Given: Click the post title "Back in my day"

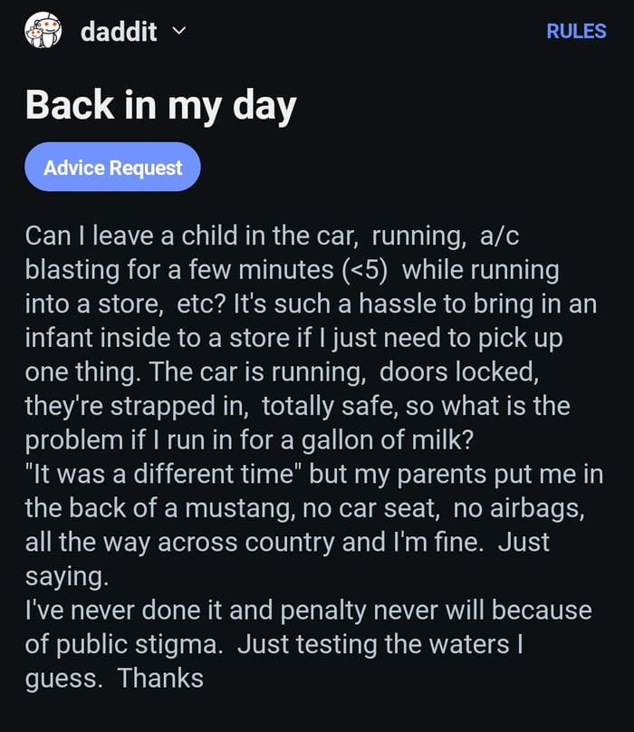Looking at the screenshot, I should (x=161, y=107).
